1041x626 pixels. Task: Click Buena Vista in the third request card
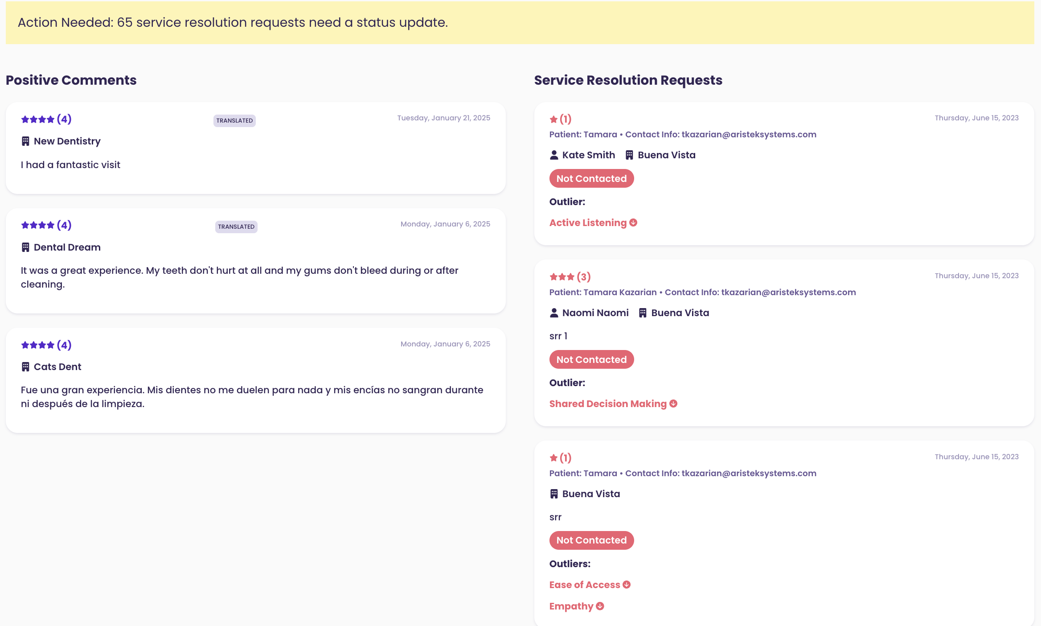pyautogui.click(x=591, y=494)
